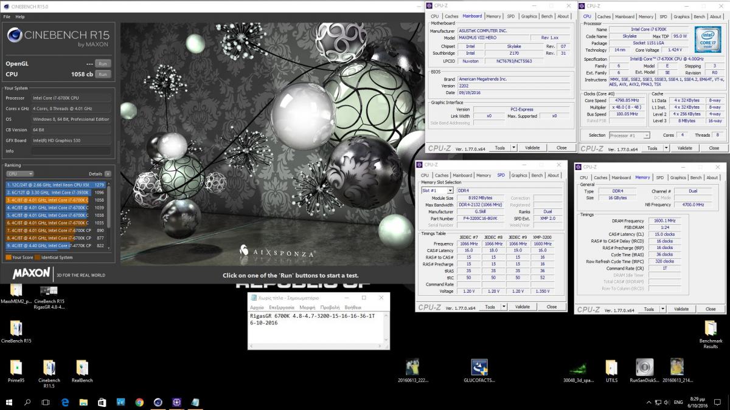Launch Google Chrome from the taskbar

[x=139, y=402]
